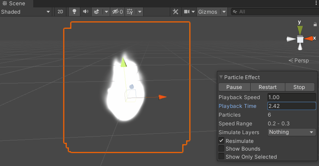Image resolution: width=319 pixels, height=166 pixels.
Task: Toggle scene grid icon
Action: 130,12
